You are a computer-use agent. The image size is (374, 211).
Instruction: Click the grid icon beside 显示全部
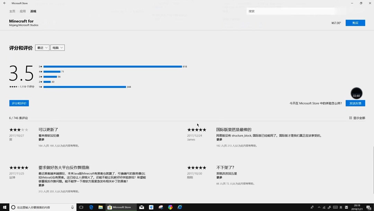[350, 118]
